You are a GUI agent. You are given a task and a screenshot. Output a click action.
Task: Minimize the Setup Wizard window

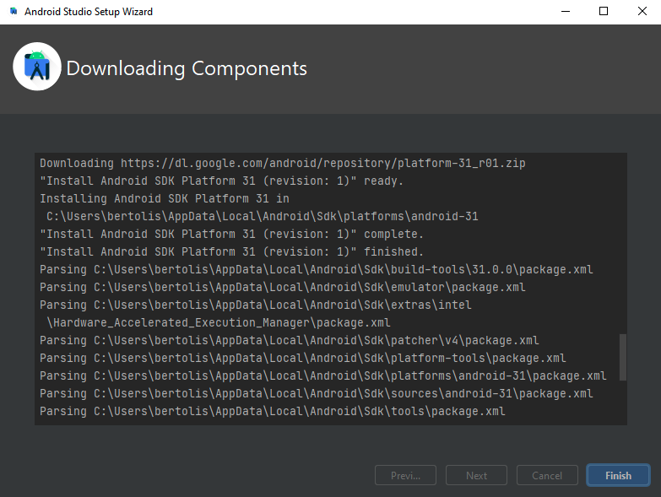[566, 11]
